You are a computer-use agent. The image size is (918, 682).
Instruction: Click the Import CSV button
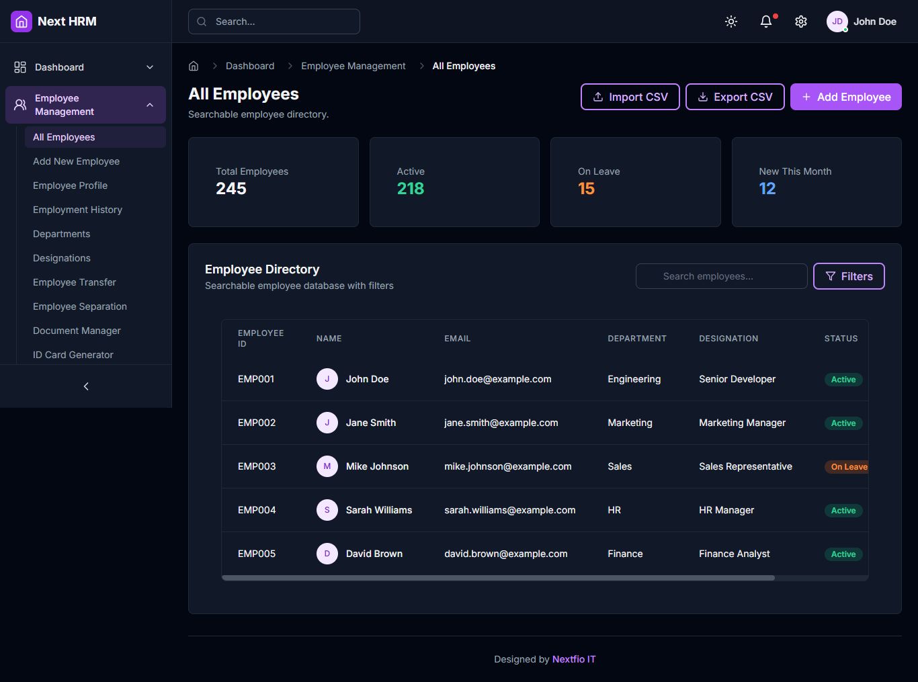point(630,97)
